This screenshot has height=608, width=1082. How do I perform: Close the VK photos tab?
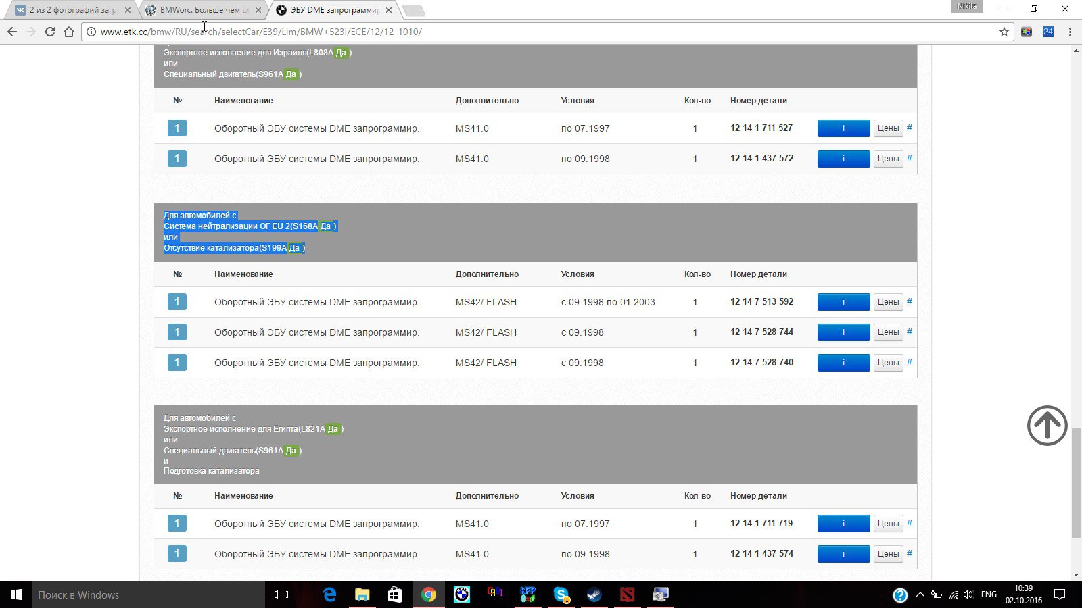tap(128, 10)
